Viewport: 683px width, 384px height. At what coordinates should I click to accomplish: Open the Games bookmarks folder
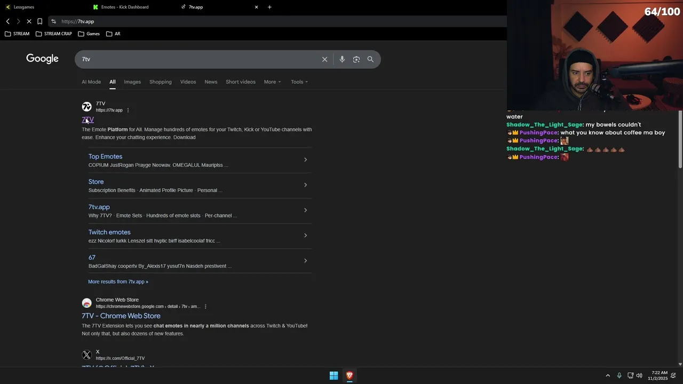89,34
